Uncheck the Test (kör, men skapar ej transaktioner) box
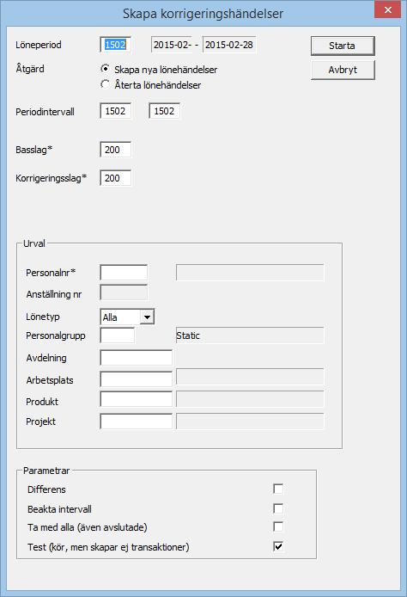407x597 pixels. click(278, 546)
